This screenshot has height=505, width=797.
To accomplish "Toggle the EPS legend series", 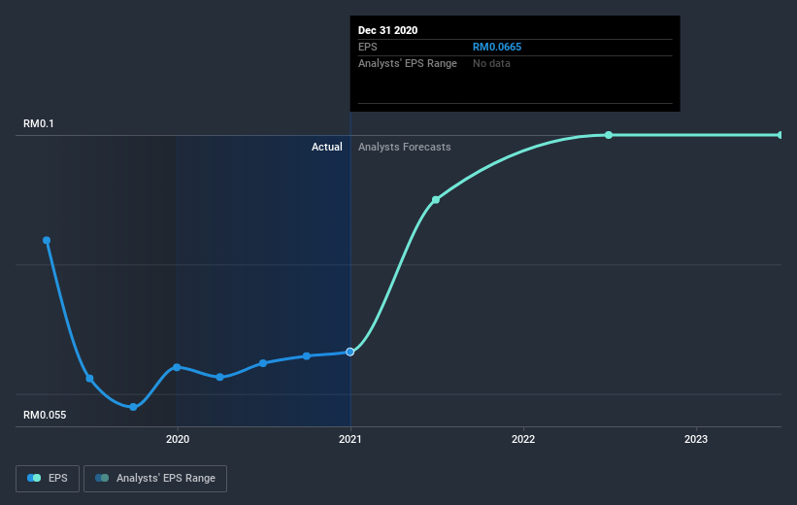I will click(47, 478).
